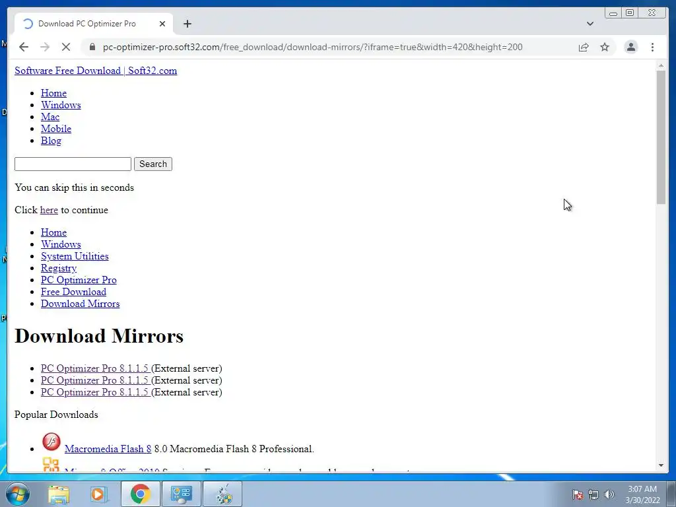Click the Search button
The height and width of the screenshot is (507, 676).
coord(153,164)
